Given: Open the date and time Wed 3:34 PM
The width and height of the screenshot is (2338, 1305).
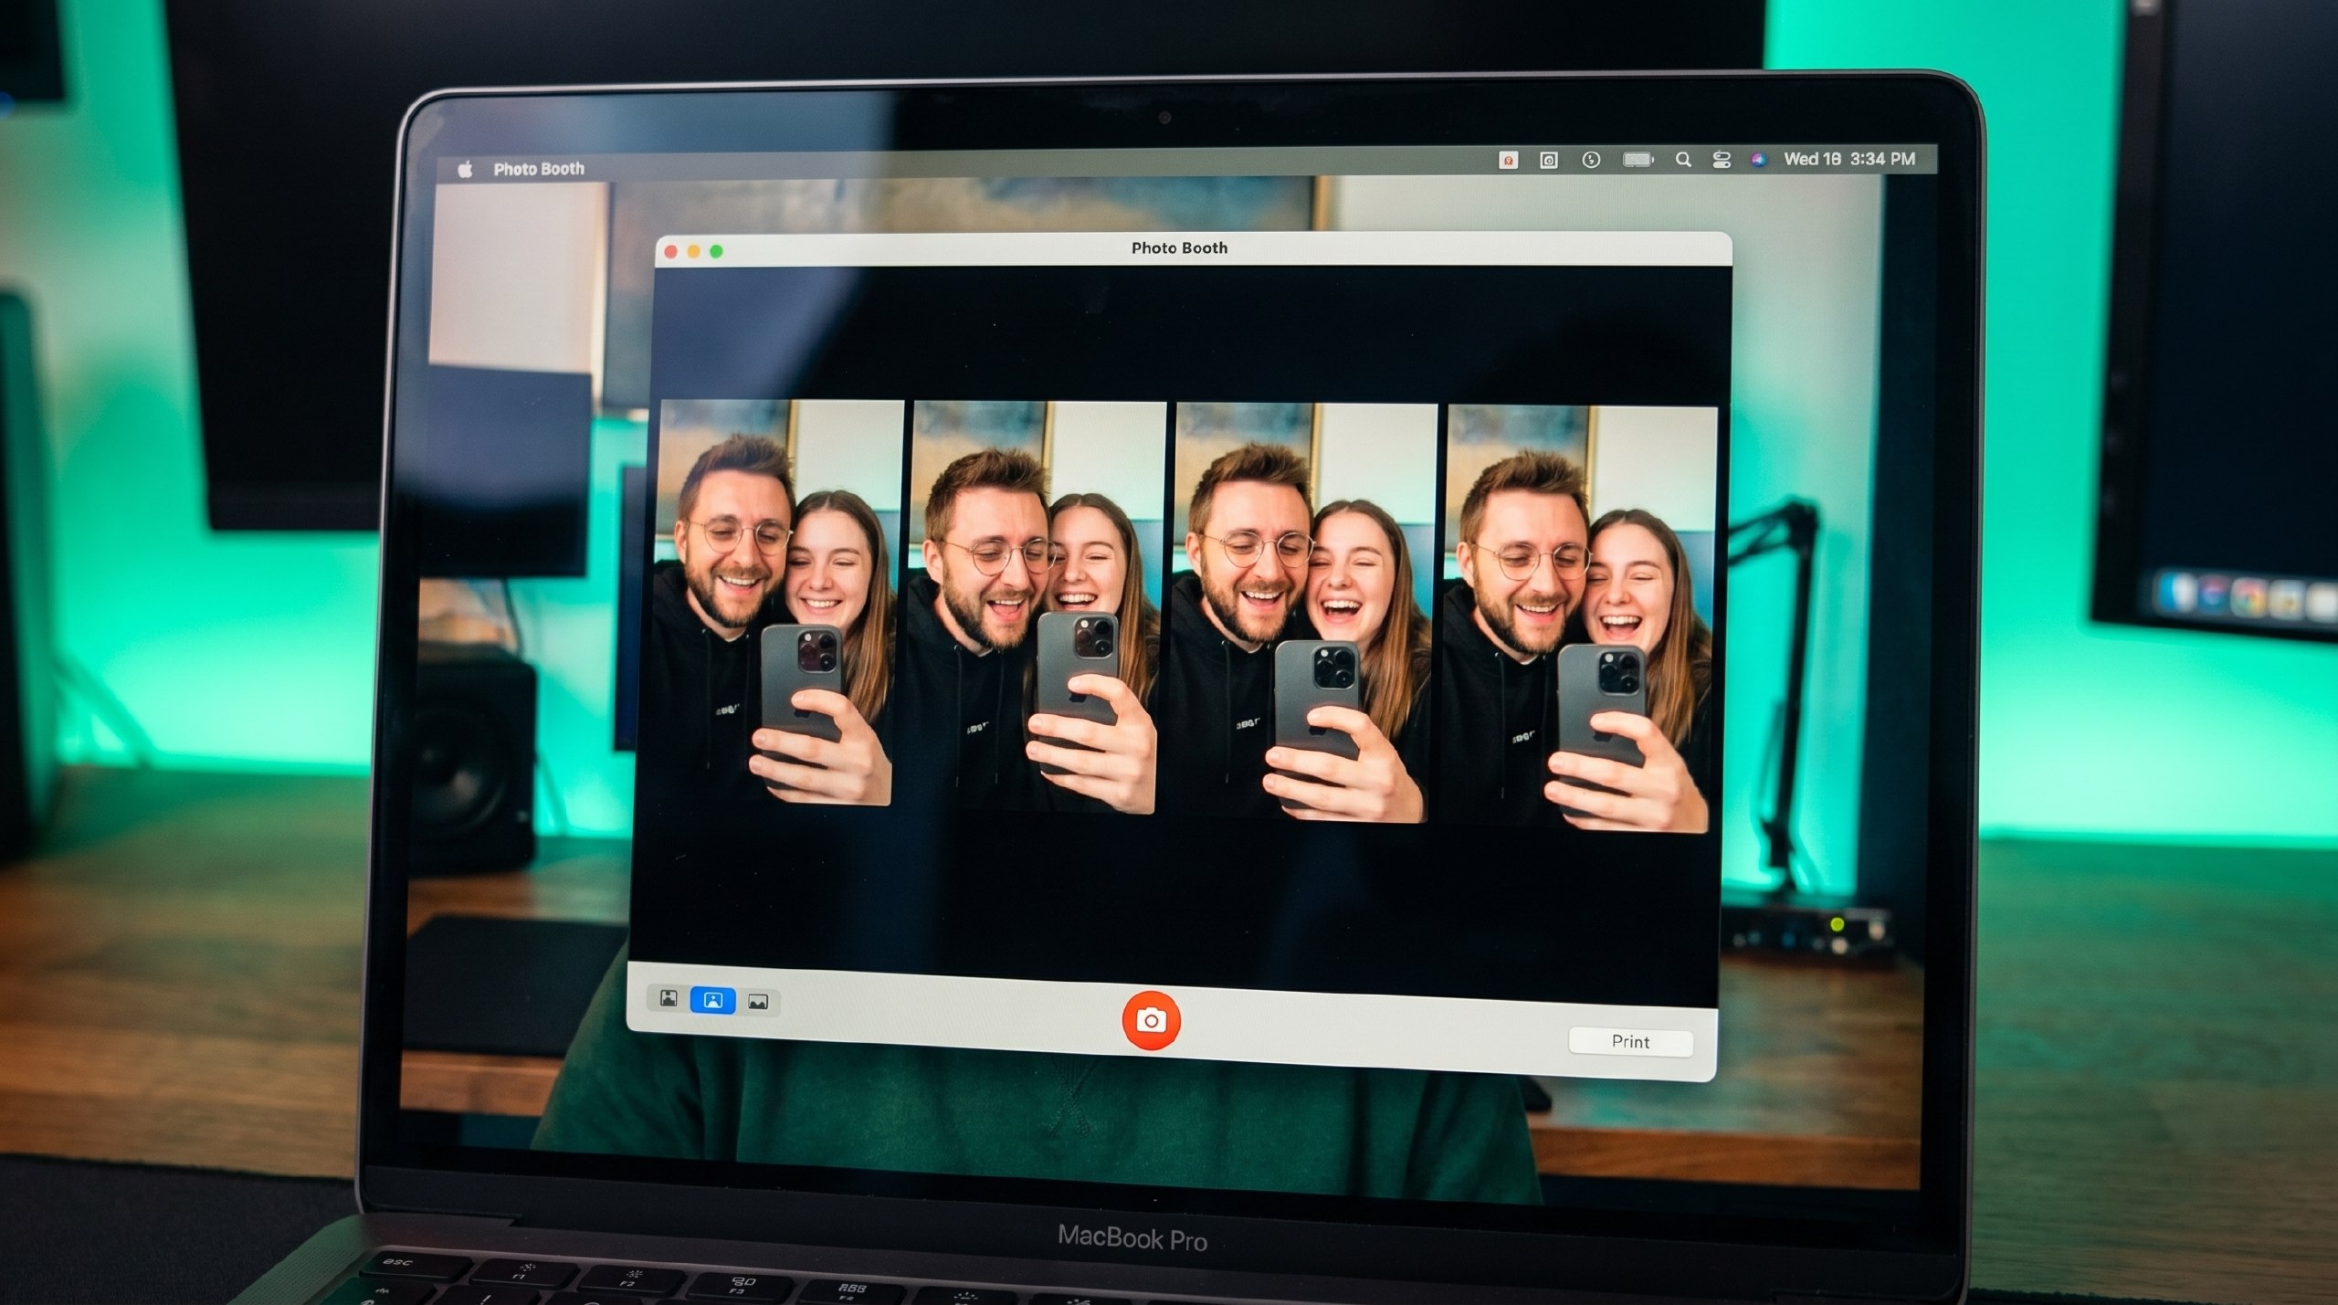Looking at the screenshot, I should point(1848,159).
